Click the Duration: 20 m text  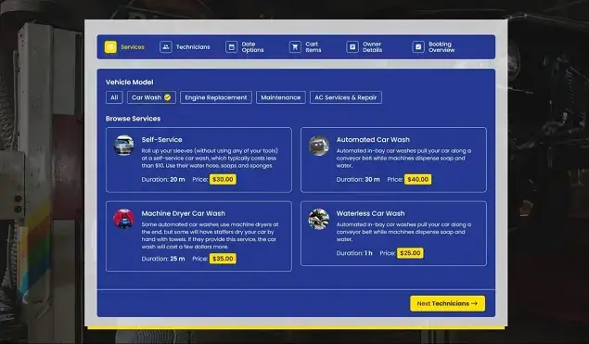click(163, 180)
